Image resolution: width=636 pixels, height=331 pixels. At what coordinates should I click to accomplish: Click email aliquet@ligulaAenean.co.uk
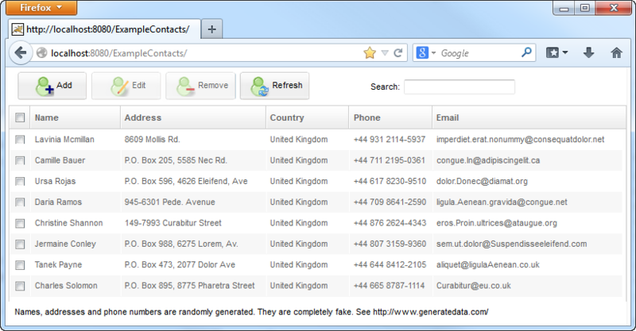pos(488,264)
